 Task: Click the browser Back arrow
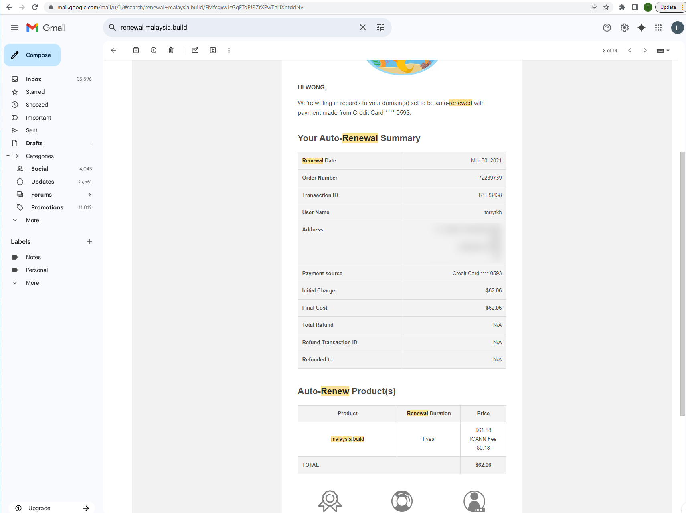pos(9,7)
